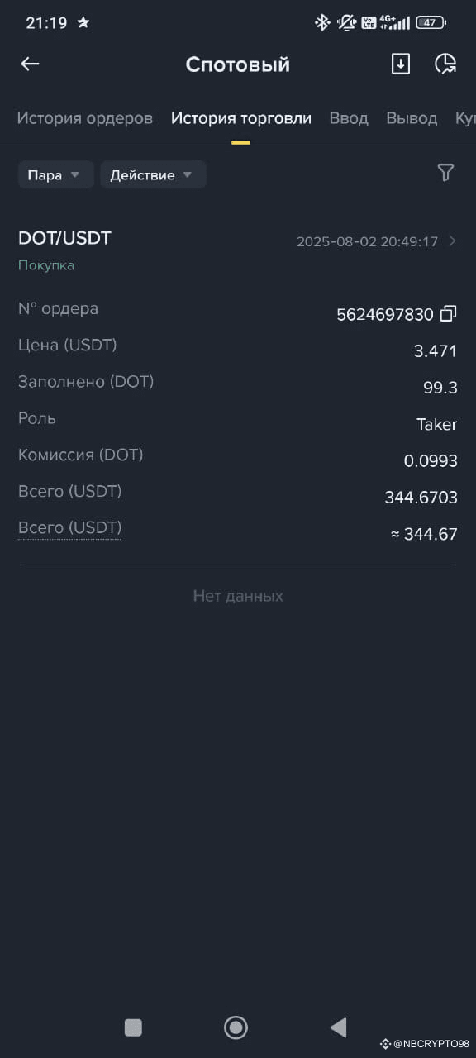Image resolution: width=476 pixels, height=1058 pixels.
Task: Tap the dotted-underlined Всего (USDT) label
Action: click(x=69, y=527)
